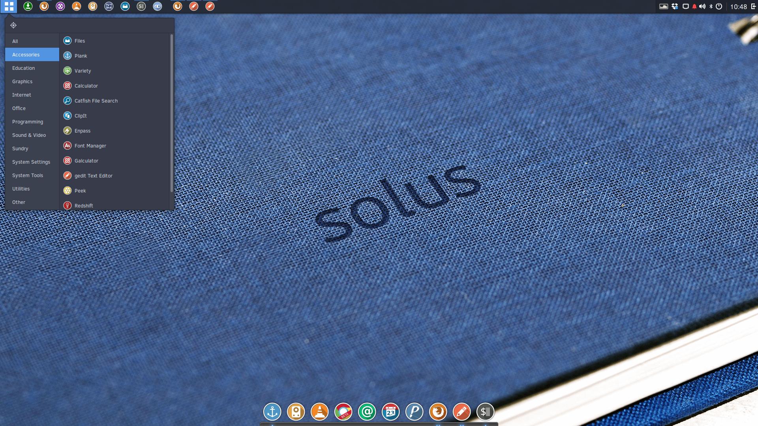
Task: Launch gedit pencil icon in bottom dock
Action: tap(462, 412)
